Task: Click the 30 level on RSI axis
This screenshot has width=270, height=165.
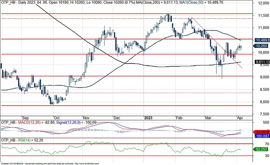Action: click(267, 156)
